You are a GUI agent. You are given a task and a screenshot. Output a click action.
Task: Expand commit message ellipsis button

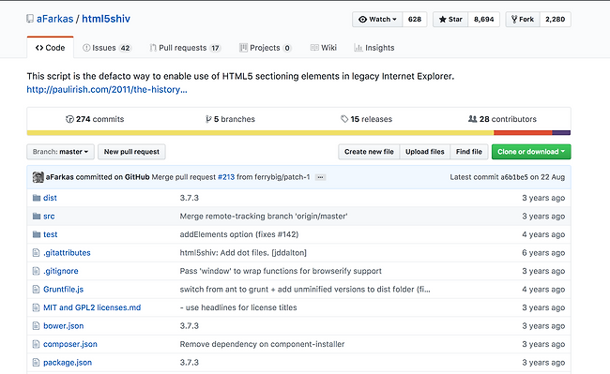click(320, 177)
